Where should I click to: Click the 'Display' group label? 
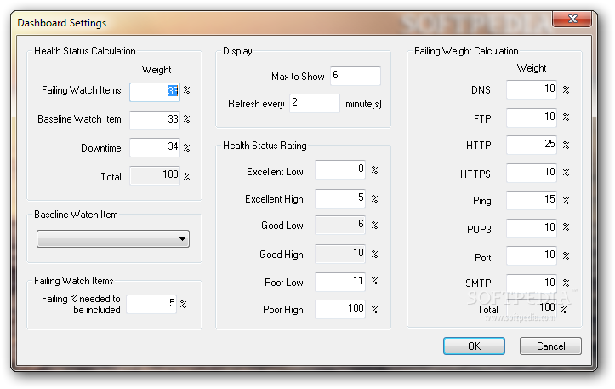(x=237, y=51)
